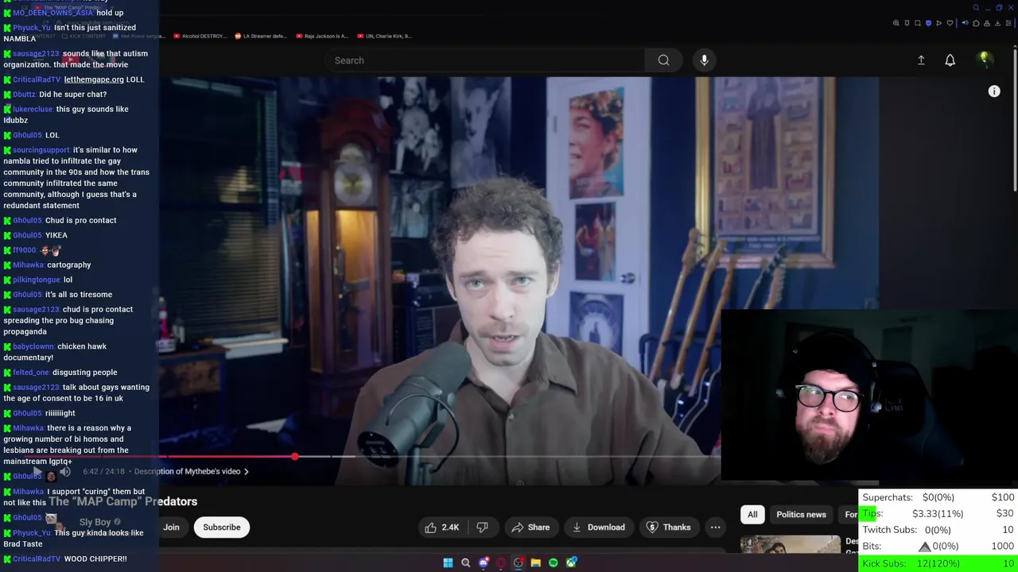1018x572 pixels.
Task: Open the browser easy setup menu icon
Action: click(1008, 23)
